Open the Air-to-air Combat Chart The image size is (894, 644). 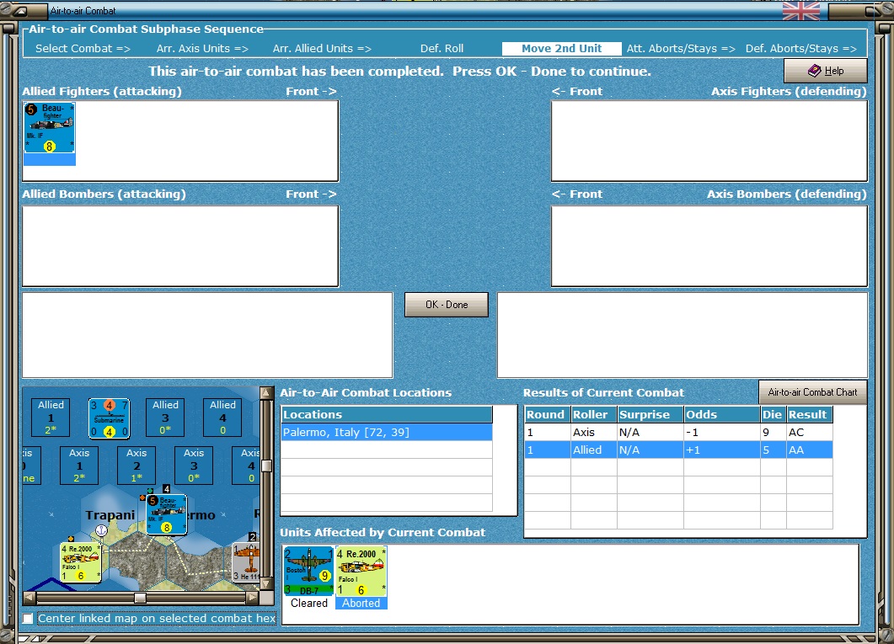pyautogui.click(x=812, y=392)
